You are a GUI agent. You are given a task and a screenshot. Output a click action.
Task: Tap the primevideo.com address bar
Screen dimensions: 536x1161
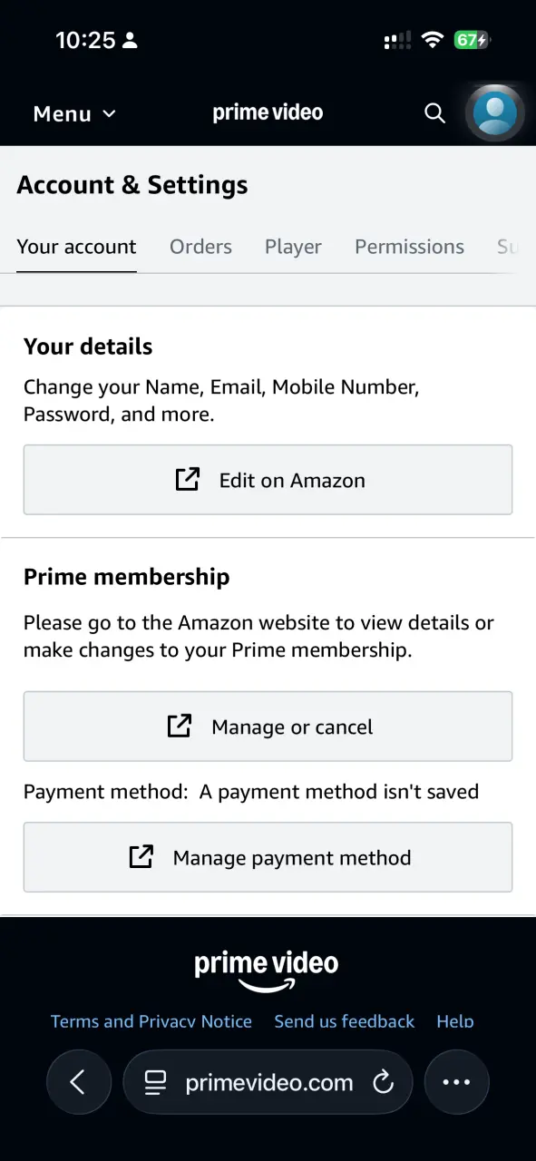(x=268, y=1082)
